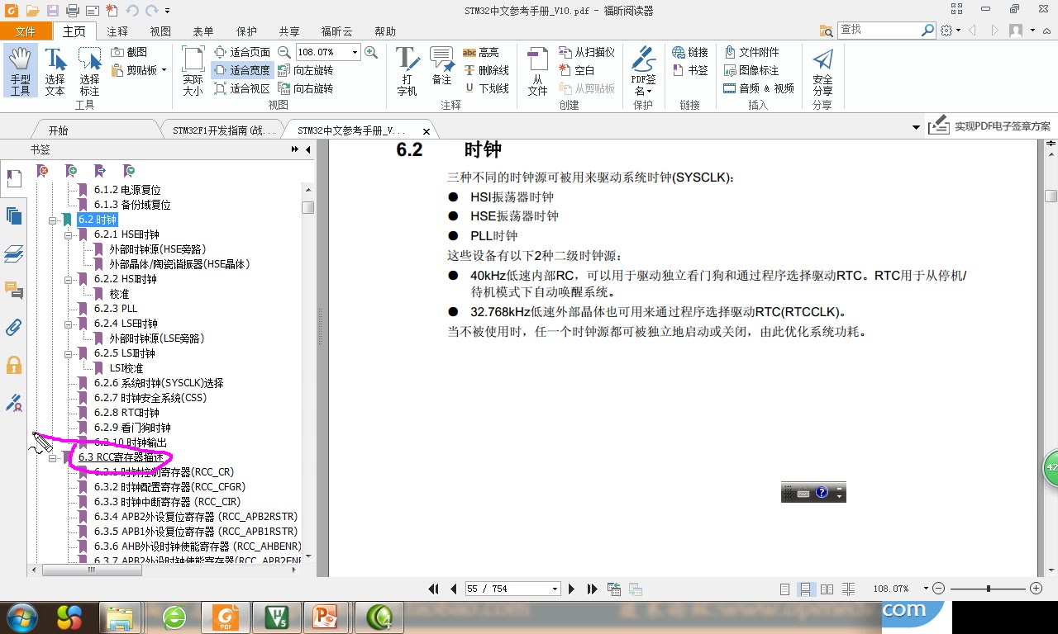Activate the 选择文本 text selection tool
Image resolution: width=1058 pixels, height=634 pixels.
coord(55,69)
